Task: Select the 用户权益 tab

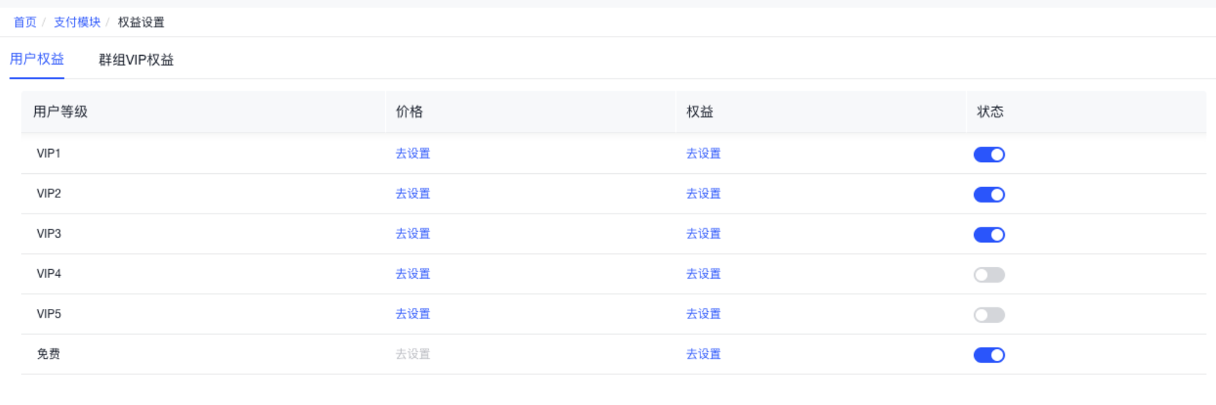Action: pyautogui.click(x=37, y=59)
